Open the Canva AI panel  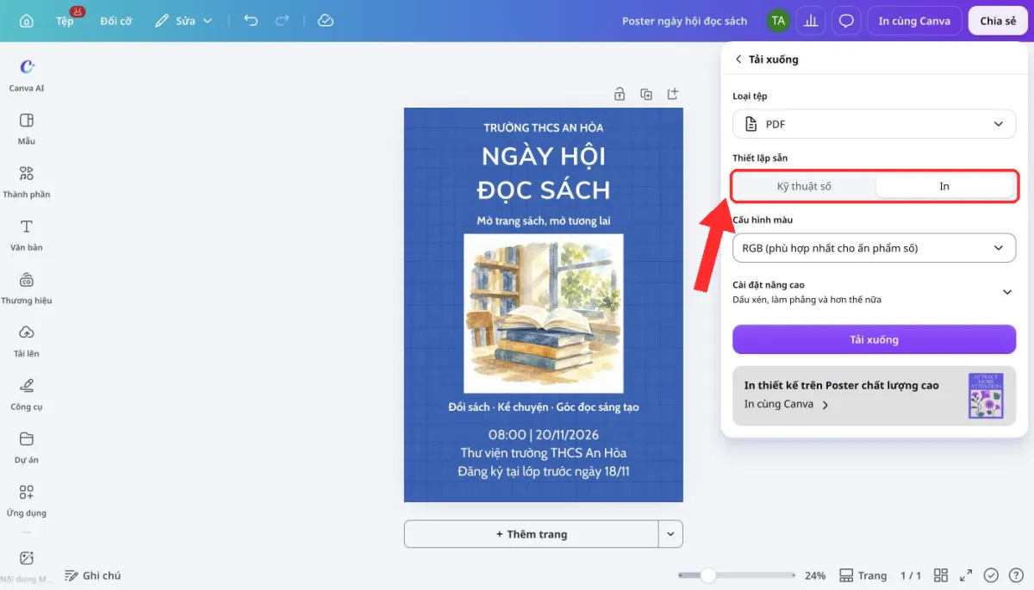pyautogui.click(x=27, y=74)
